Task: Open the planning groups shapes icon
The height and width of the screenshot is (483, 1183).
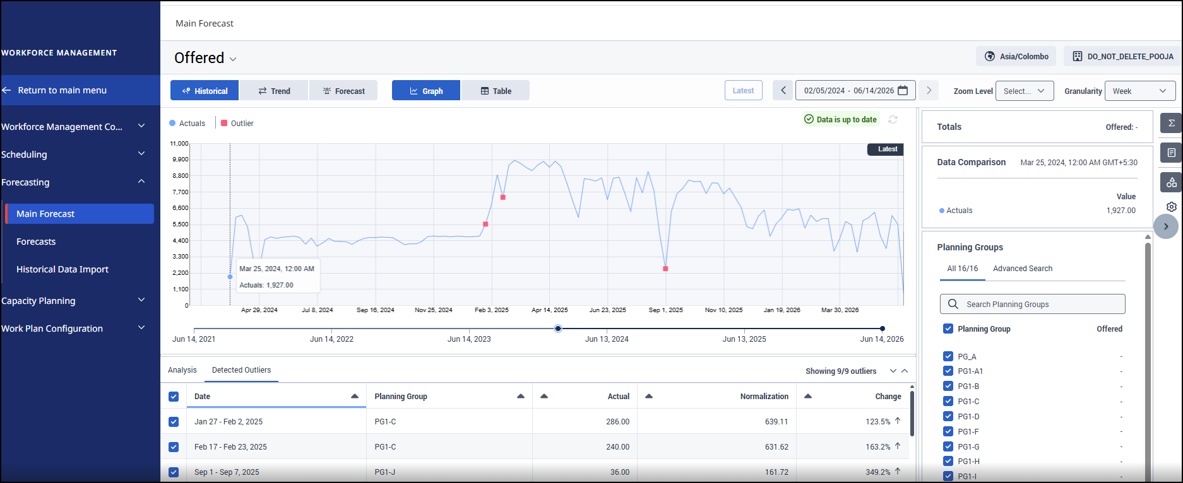Action: tap(1171, 182)
